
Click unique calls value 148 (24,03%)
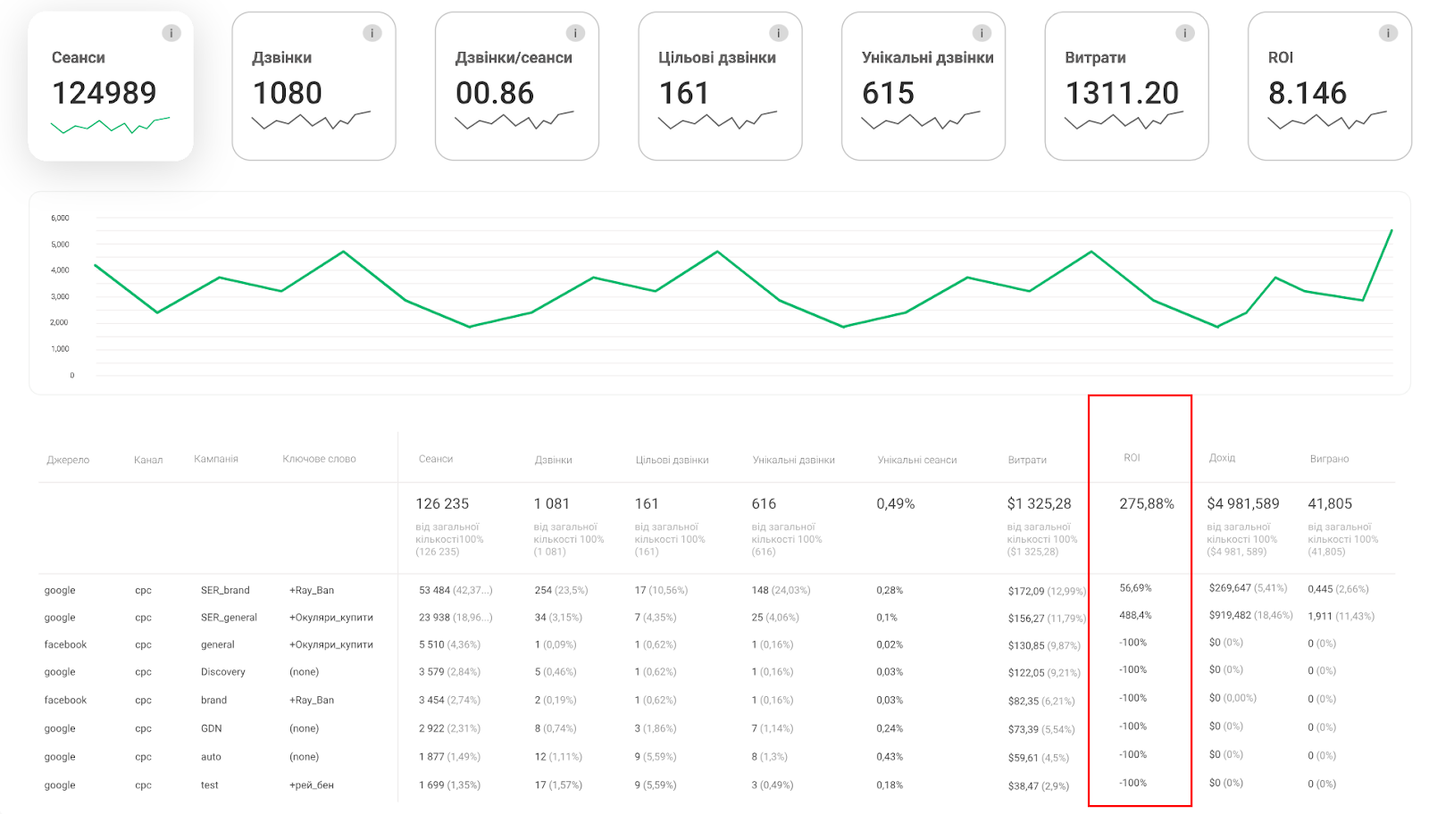coord(781,590)
